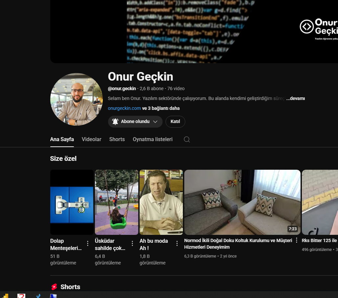This screenshot has width=338, height=298.
Task: Open the channel search magnifier icon
Action: pyautogui.click(x=187, y=139)
